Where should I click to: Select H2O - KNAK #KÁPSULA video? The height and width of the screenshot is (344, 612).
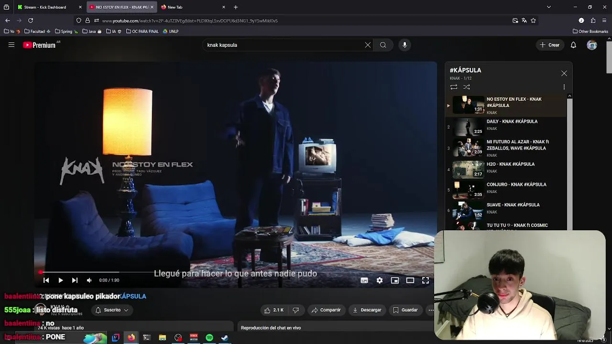coord(506,169)
